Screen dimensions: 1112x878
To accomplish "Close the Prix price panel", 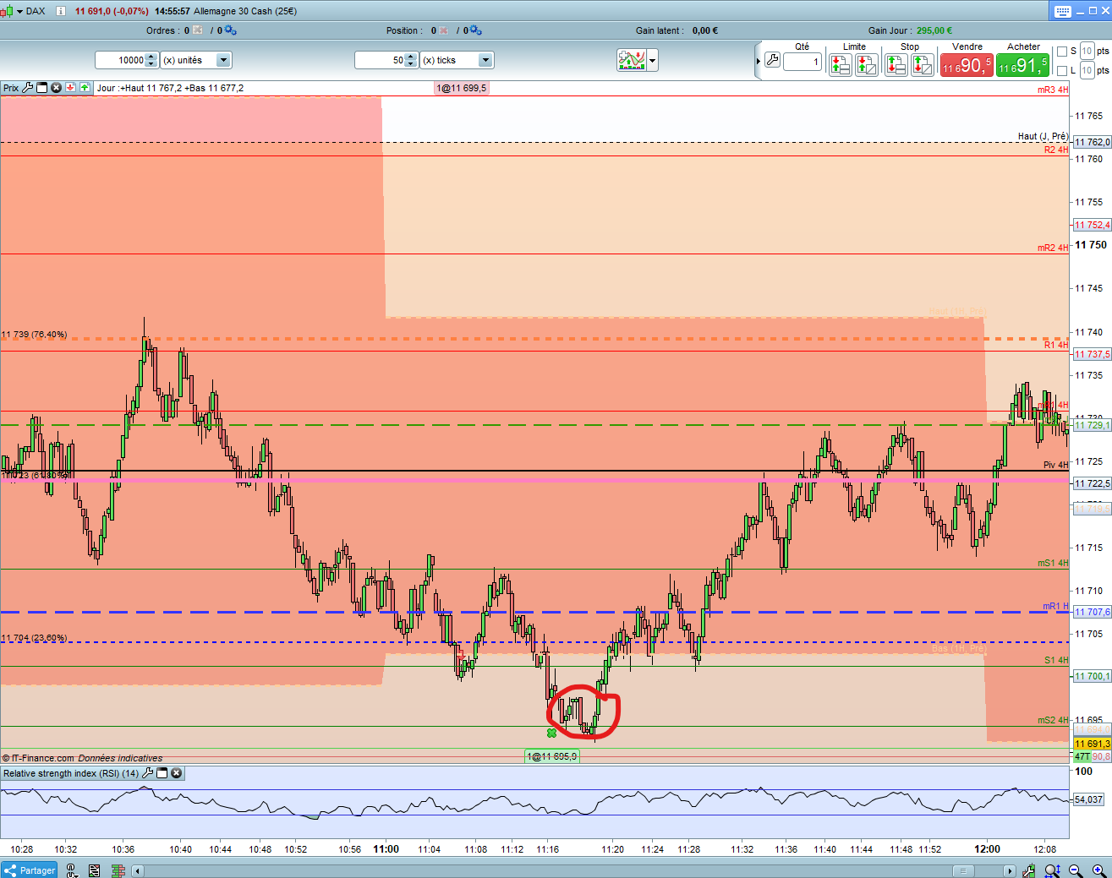I will click(57, 88).
